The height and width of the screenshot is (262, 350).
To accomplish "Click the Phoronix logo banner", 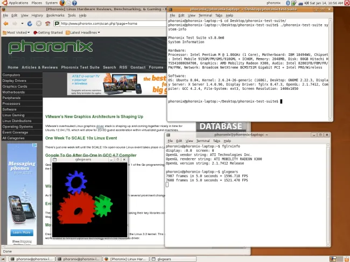I will (x=51, y=47).
